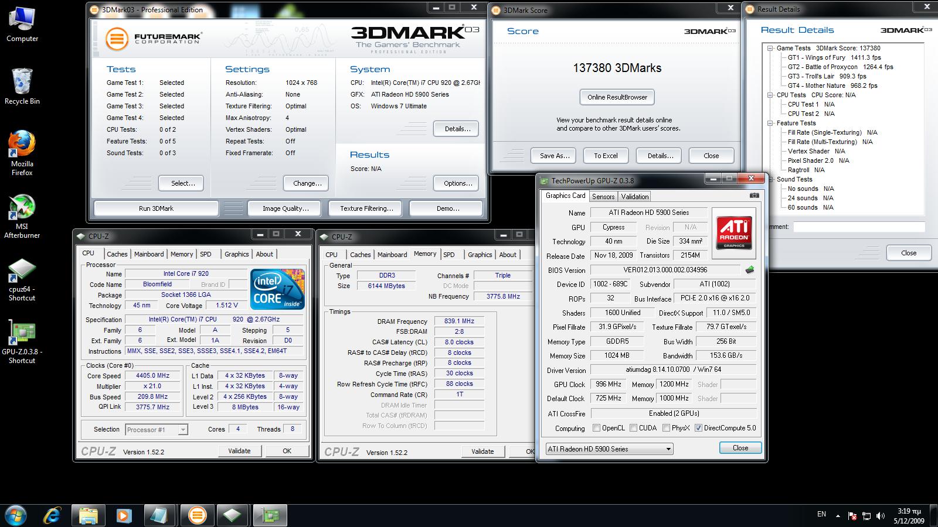This screenshot has height=527, width=938.
Task: Collapse the Feature Tests tree node
Action: [x=770, y=124]
